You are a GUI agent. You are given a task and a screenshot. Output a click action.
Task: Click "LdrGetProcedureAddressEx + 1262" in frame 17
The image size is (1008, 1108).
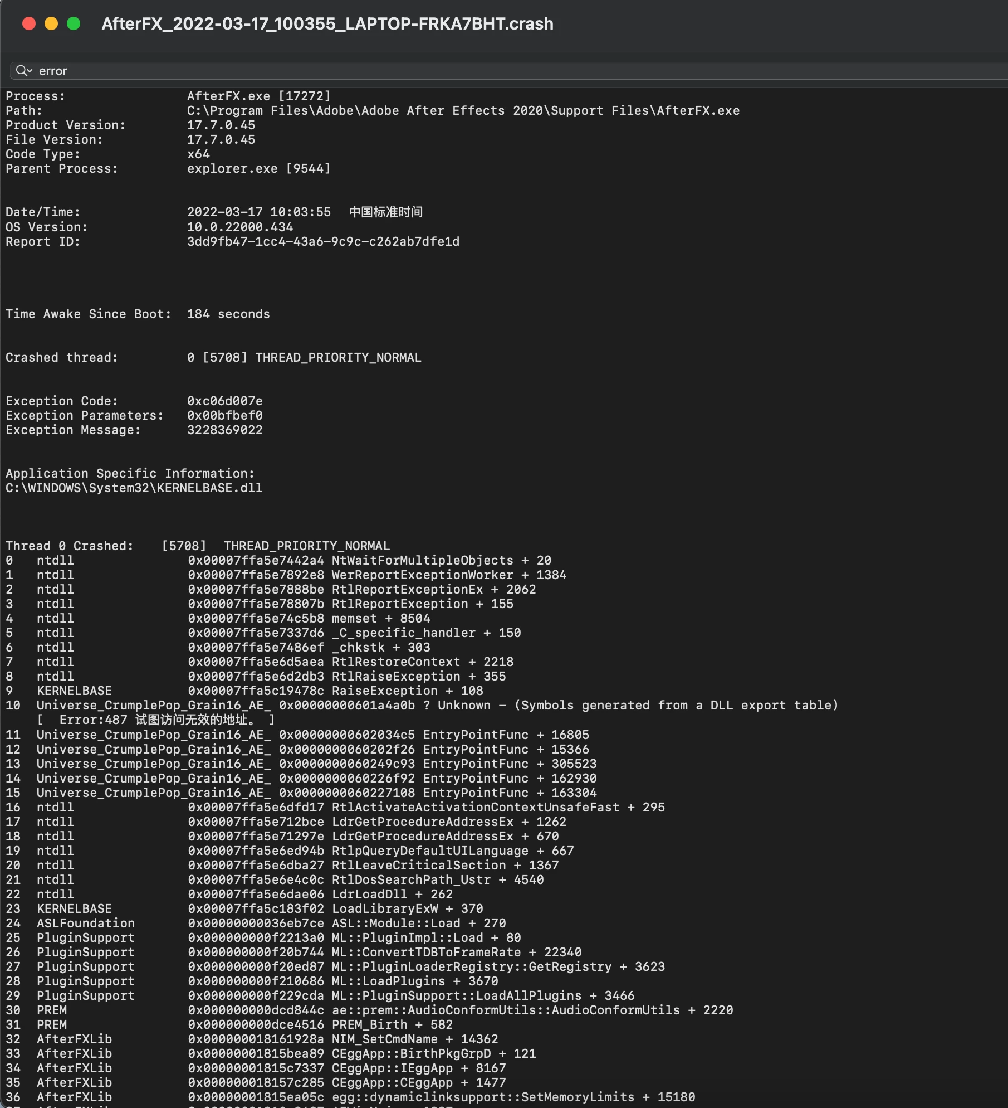(x=449, y=822)
